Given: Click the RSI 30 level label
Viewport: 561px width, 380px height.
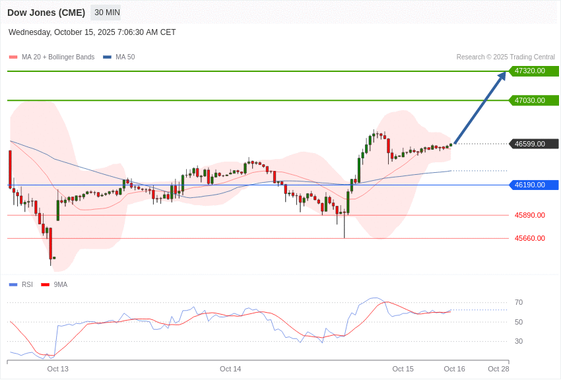Looking at the screenshot, I should click(x=519, y=341).
